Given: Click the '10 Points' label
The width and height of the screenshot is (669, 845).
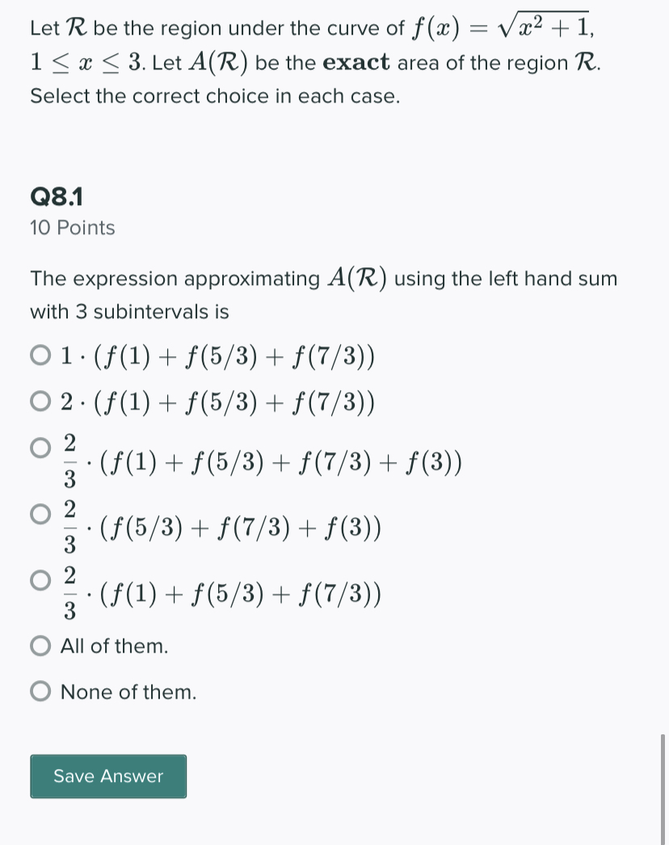Looking at the screenshot, I should [x=71, y=228].
